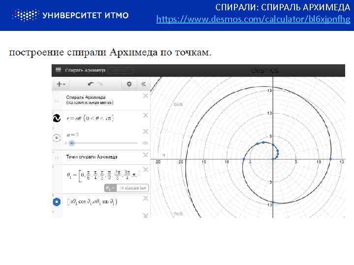The width and height of the screenshot is (354, 265).
Task: Click the redo arrow
Action: [100, 84]
